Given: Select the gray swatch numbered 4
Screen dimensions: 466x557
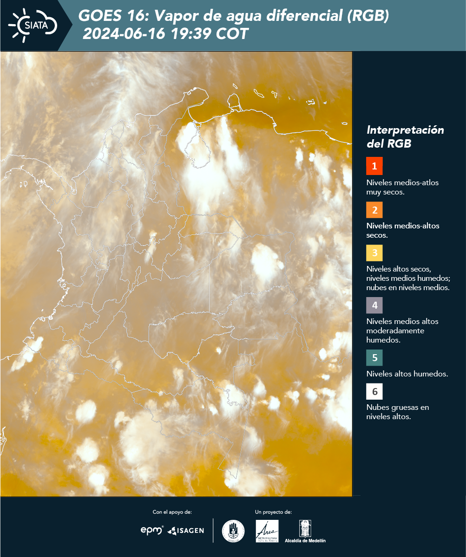Looking at the screenshot, I should [374, 305].
